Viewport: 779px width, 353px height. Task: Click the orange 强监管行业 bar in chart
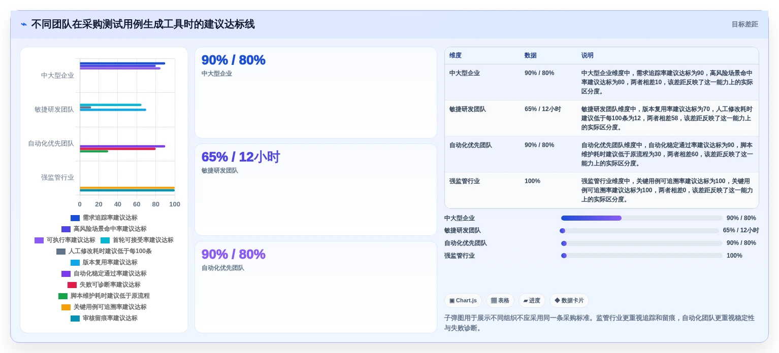click(127, 188)
